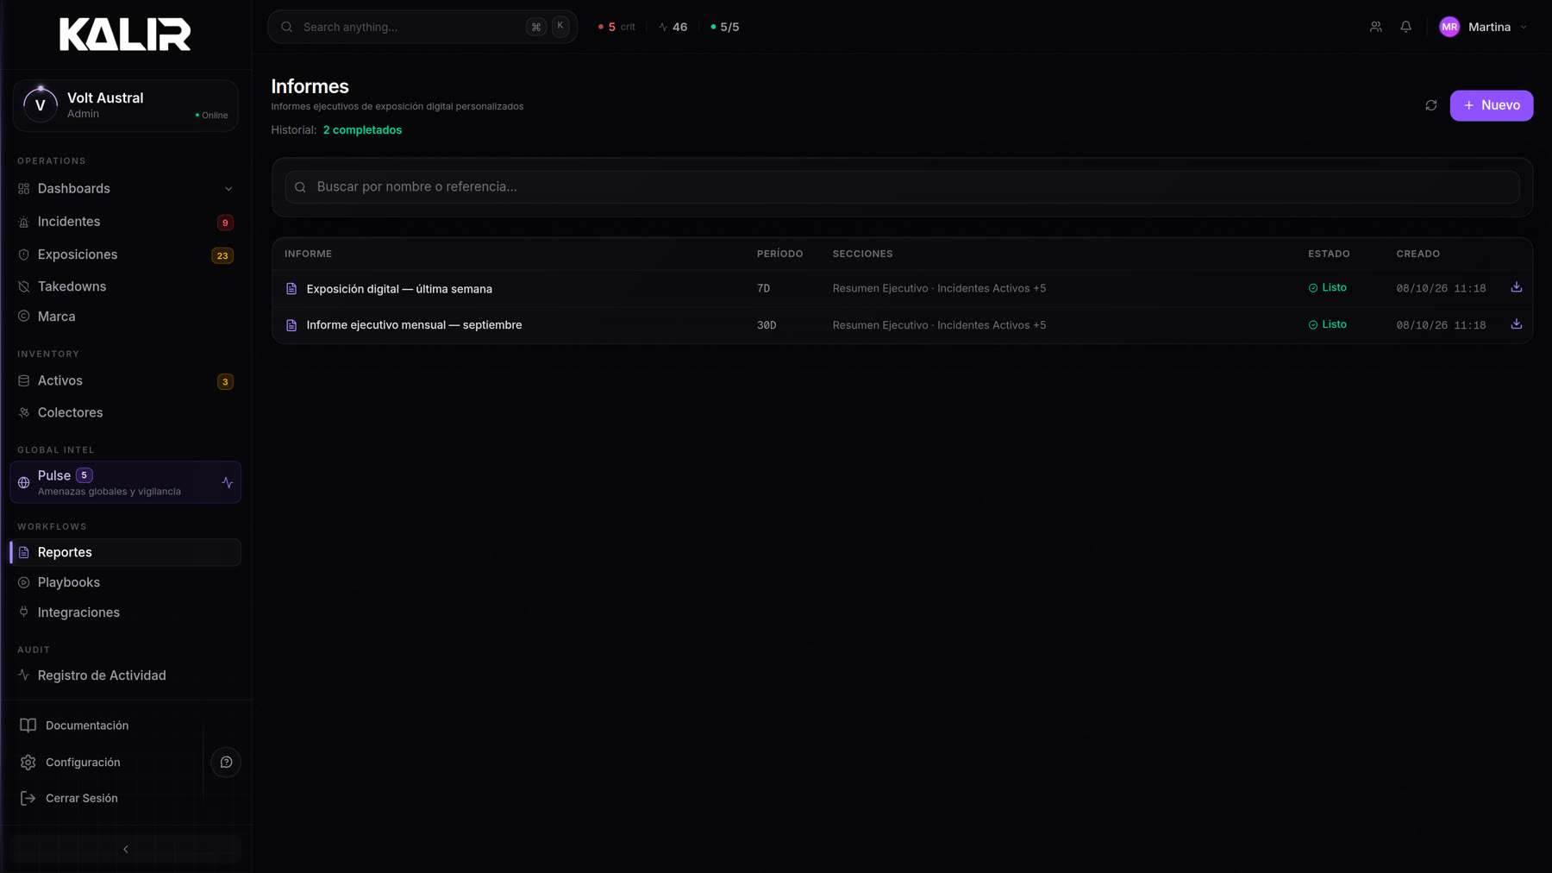Image resolution: width=1552 pixels, height=873 pixels.
Task: Click the KALIR logo
Action: tap(125, 35)
